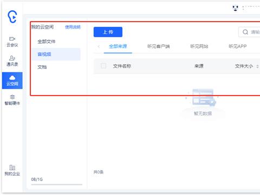Open 云会议 from the sidebar

tap(12, 42)
